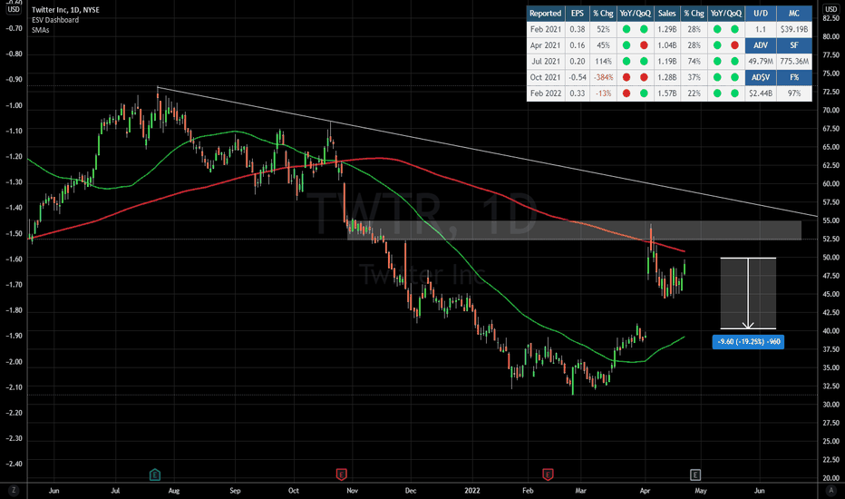Toggle auto scale with the A button
Viewport: 845px width, 499px height.
830,490
